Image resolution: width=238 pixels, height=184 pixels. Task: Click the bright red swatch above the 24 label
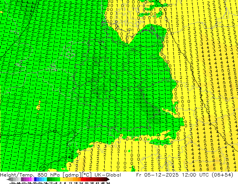82,179
